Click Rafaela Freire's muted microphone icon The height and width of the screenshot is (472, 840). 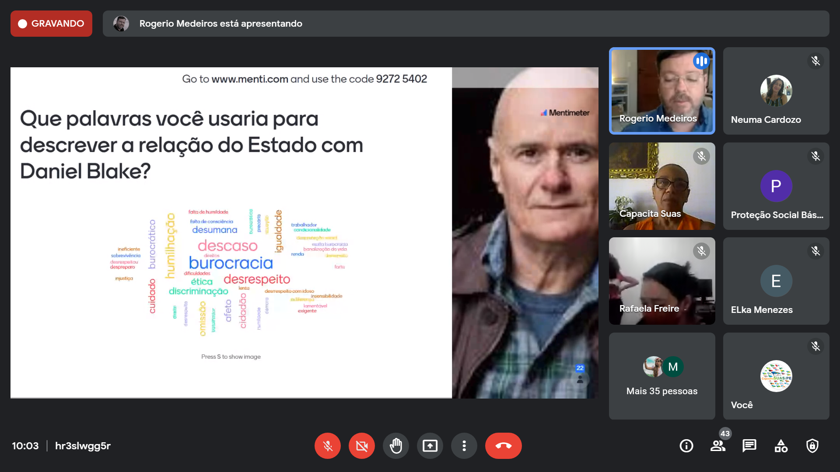point(701,251)
